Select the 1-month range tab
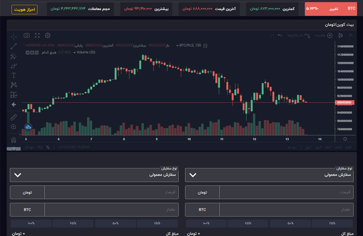363x236 pixels. point(328,147)
